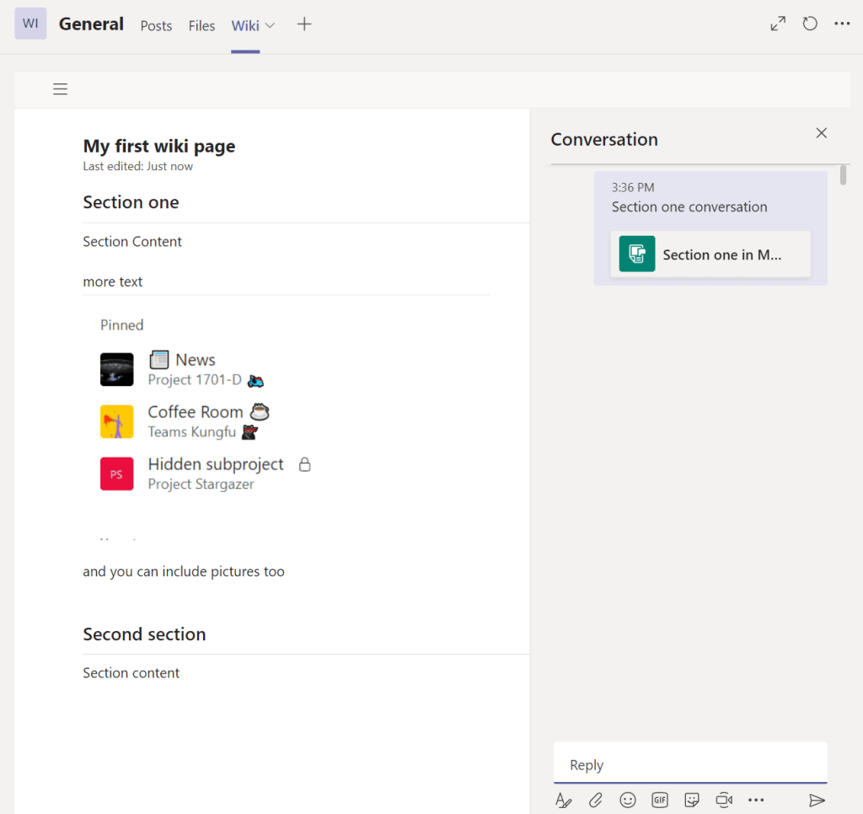Open the Section one wiki link card
863x814 pixels.
(710, 254)
